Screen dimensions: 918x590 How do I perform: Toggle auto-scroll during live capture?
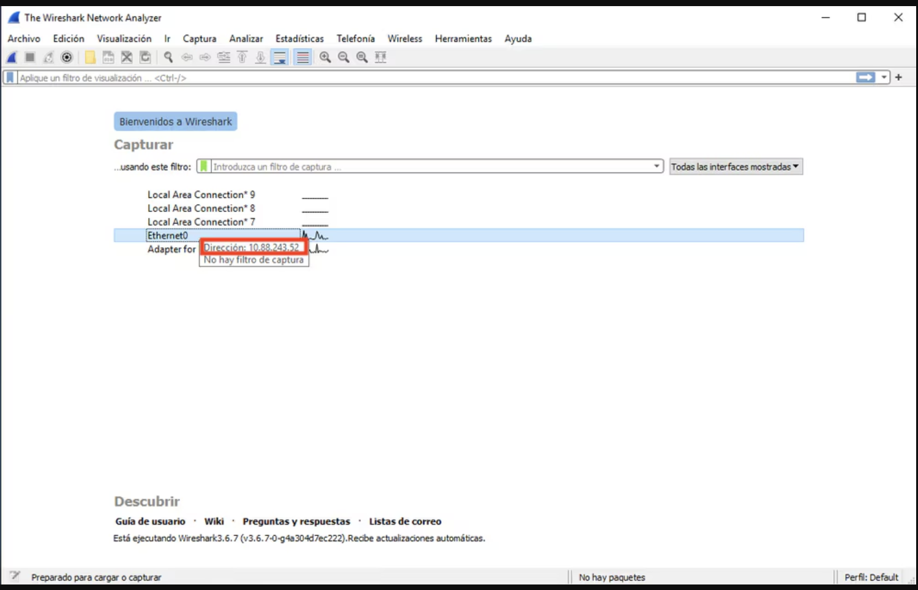[280, 58]
